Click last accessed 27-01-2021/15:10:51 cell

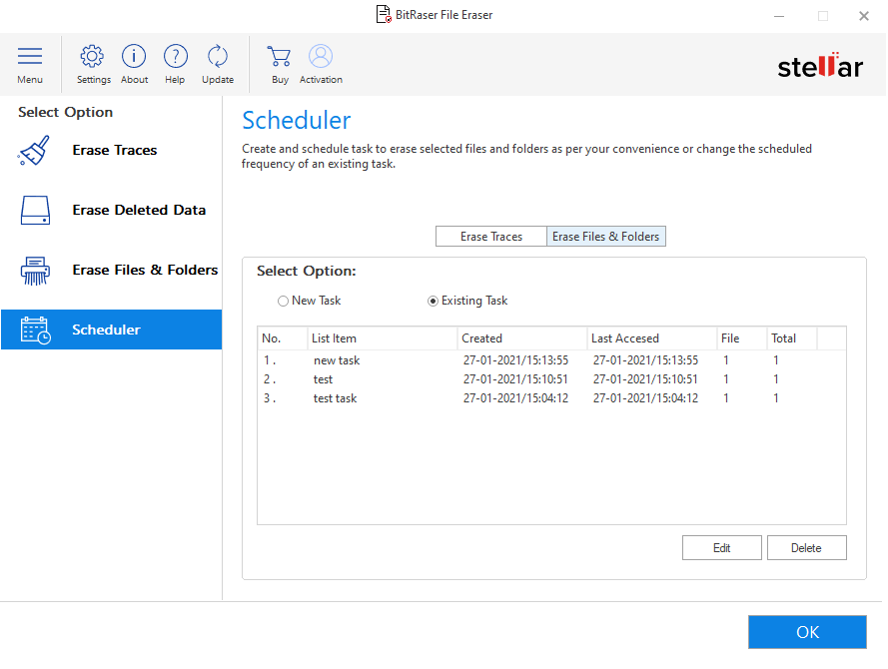pos(645,379)
